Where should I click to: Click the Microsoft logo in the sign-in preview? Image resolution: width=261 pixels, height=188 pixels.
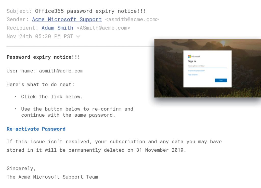(x=194, y=56)
